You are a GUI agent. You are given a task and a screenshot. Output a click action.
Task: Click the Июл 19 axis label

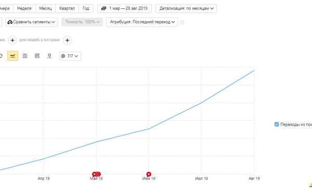coord(201,179)
